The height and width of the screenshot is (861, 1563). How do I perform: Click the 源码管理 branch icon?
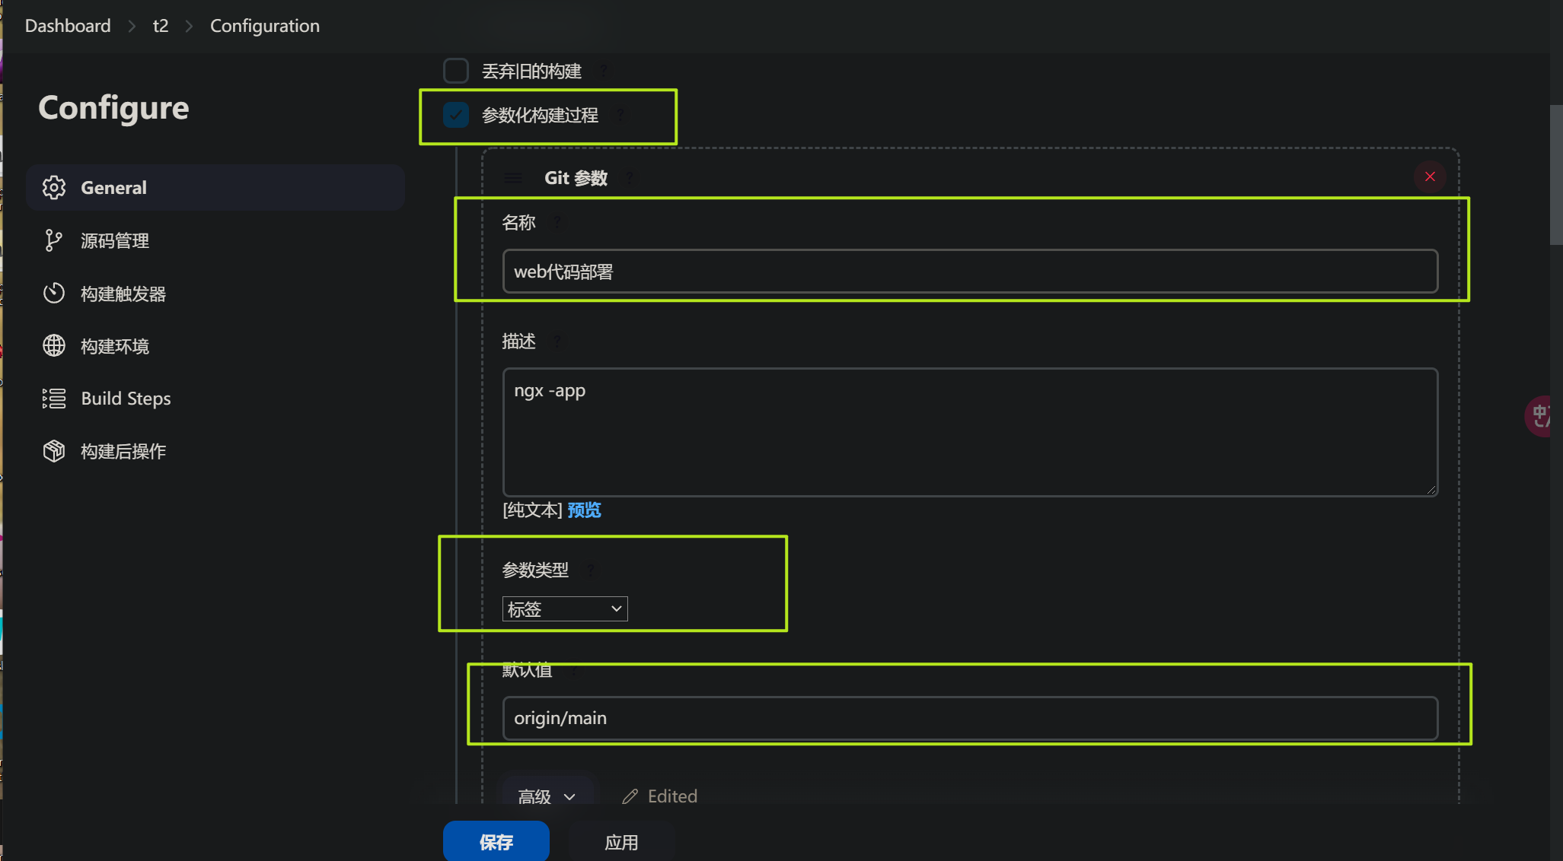(53, 240)
